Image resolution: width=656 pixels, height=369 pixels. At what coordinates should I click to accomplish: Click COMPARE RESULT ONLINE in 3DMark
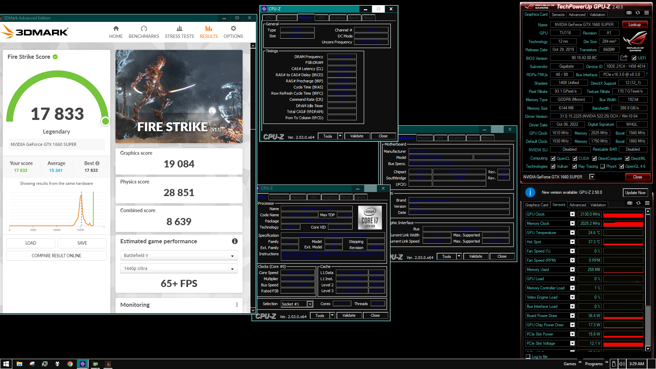[x=56, y=256]
